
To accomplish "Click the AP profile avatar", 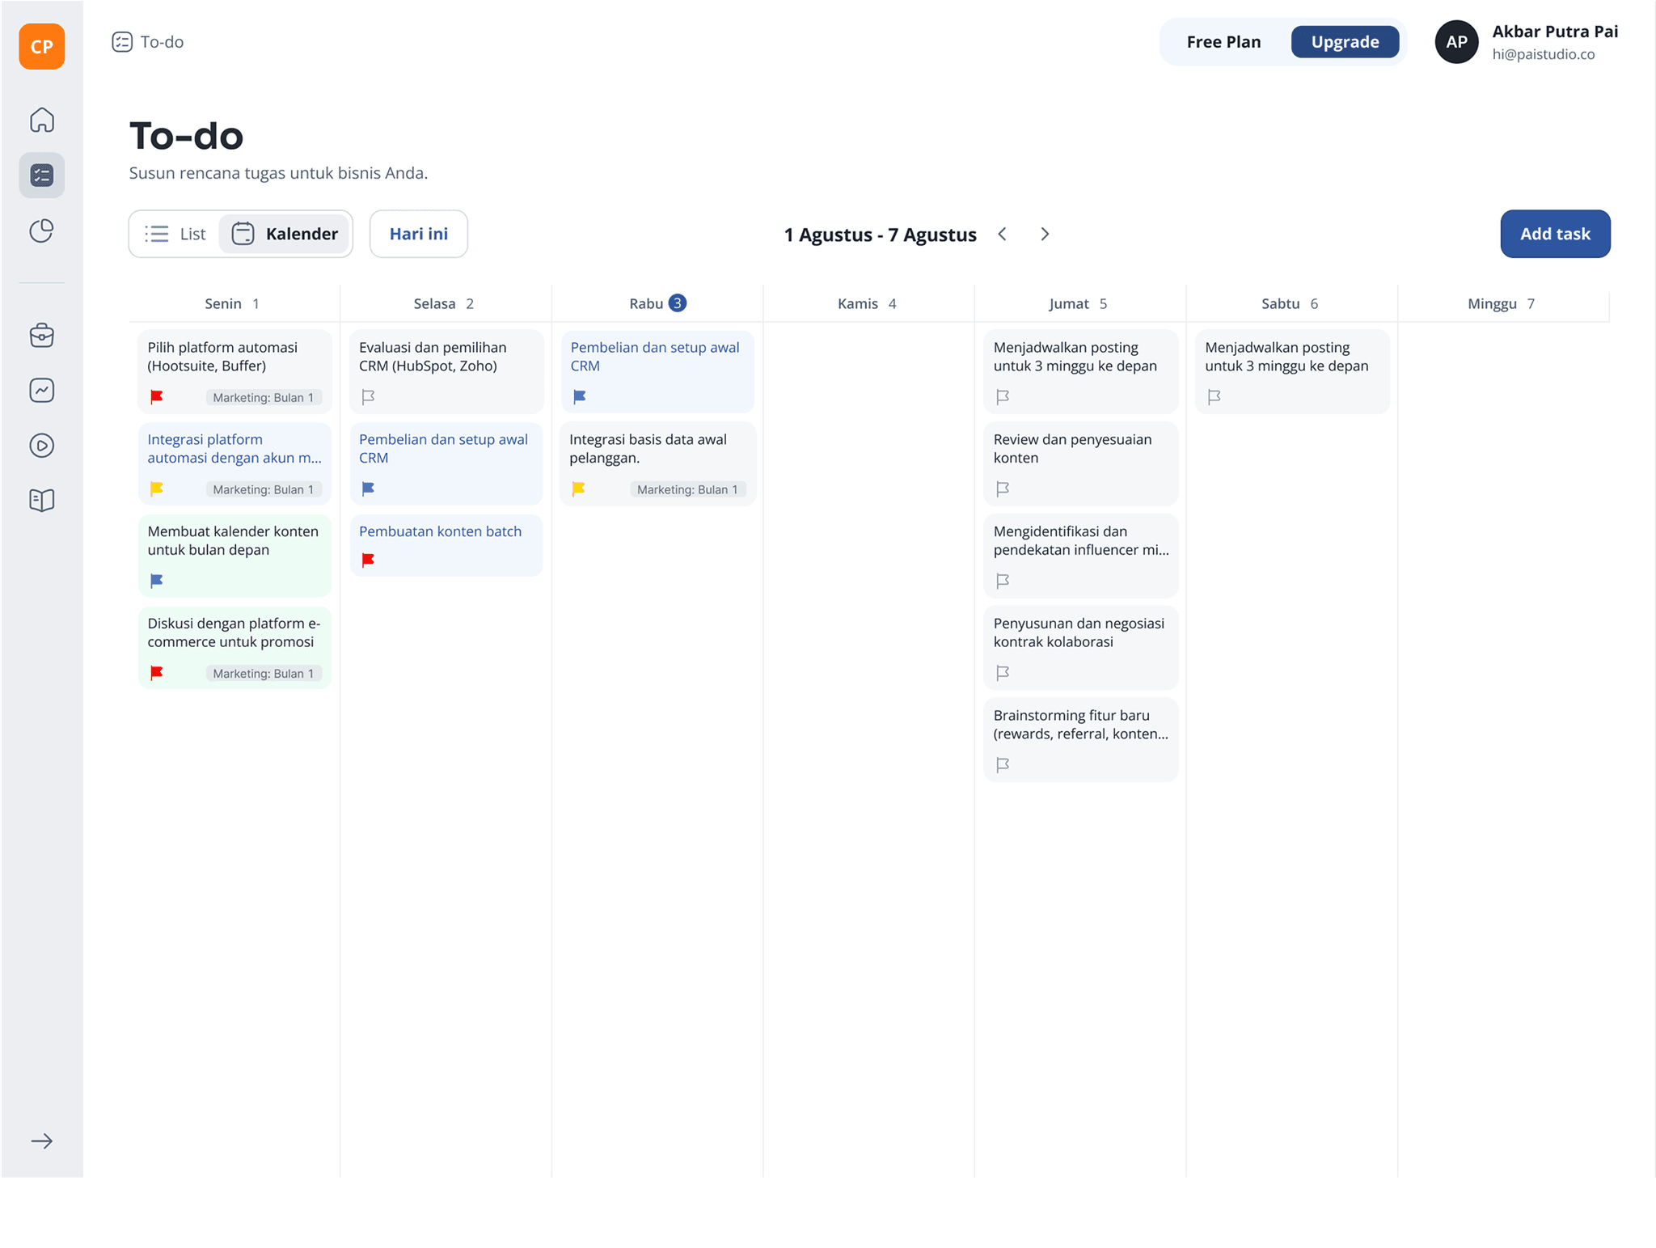I will coord(1456,42).
